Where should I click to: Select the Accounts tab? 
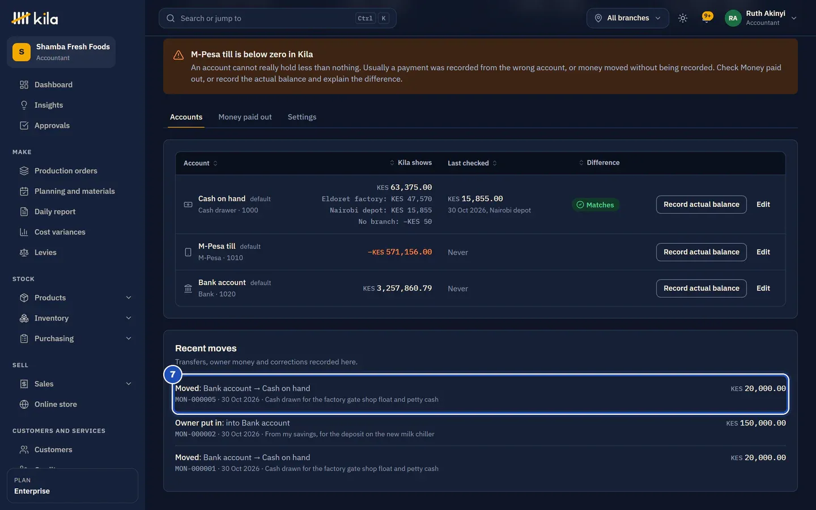click(x=186, y=117)
